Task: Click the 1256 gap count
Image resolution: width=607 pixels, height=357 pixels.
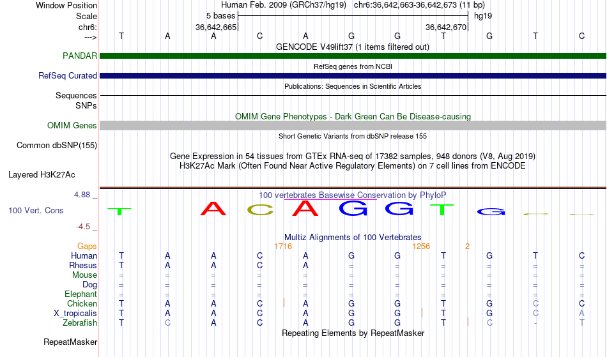Action: (421, 247)
